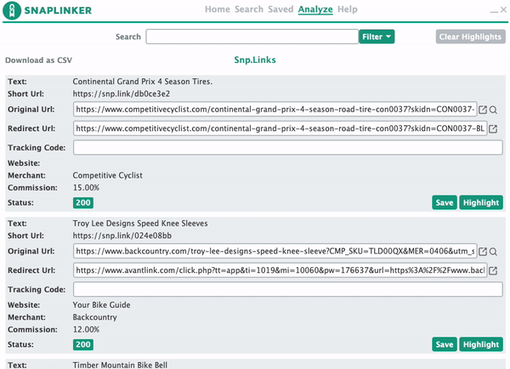Save the Troy Lee Designs link
The width and height of the screenshot is (510, 369).
445,344
